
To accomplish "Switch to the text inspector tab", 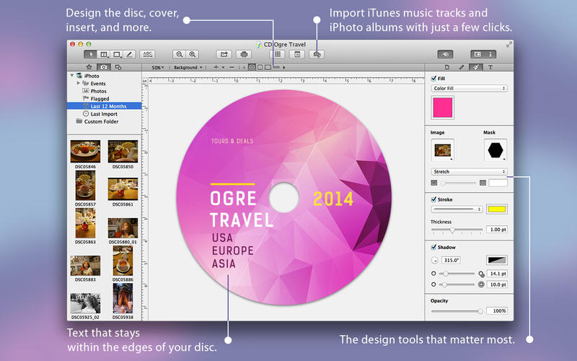I will [x=491, y=67].
